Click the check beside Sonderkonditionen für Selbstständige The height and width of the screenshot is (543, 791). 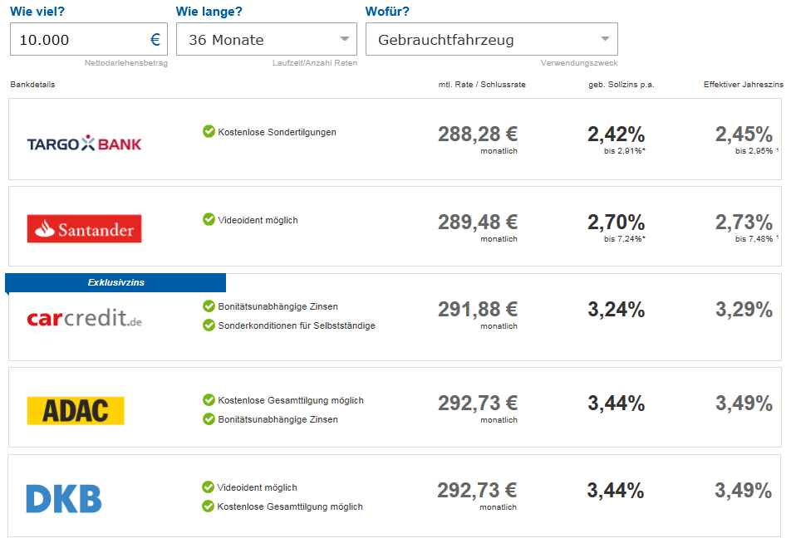click(x=209, y=325)
